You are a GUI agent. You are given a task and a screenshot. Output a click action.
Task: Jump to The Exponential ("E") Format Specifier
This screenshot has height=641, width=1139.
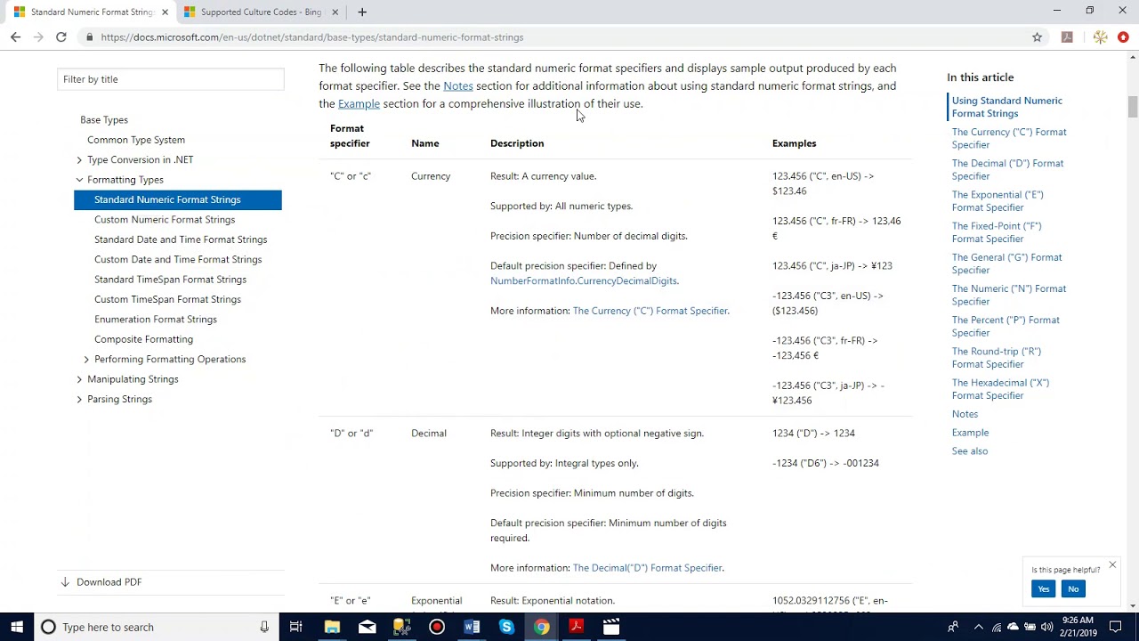pyautogui.click(x=998, y=201)
